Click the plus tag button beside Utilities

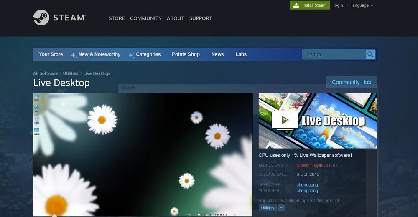point(281,208)
